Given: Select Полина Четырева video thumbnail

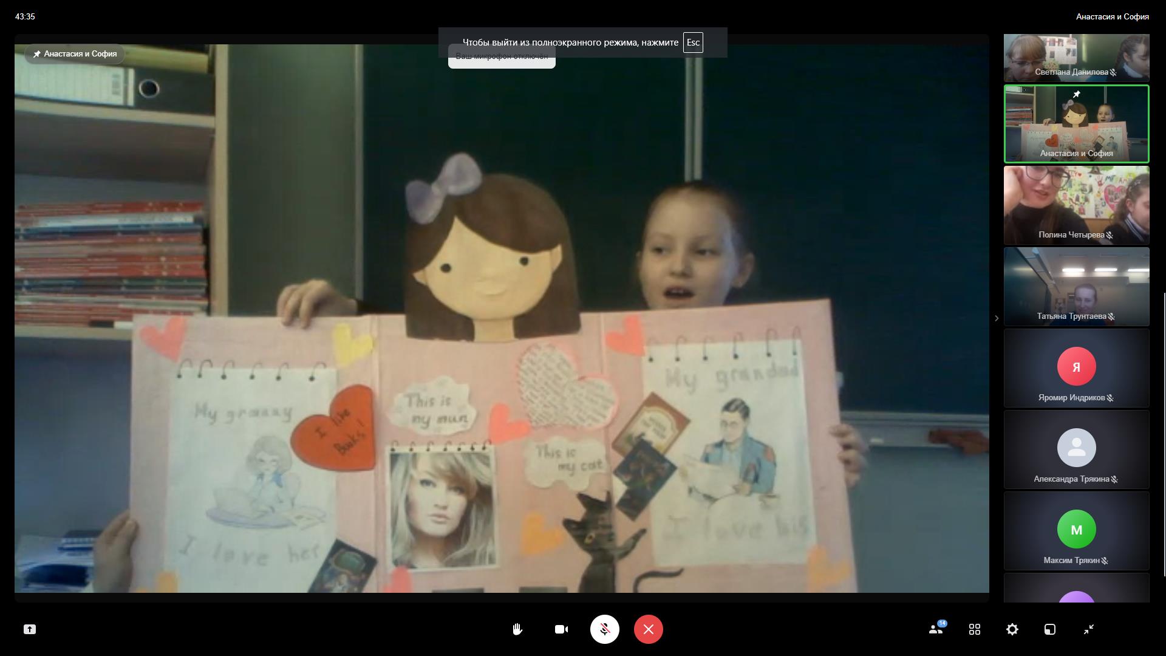Looking at the screenshot, I should [x=1076, y=205].
